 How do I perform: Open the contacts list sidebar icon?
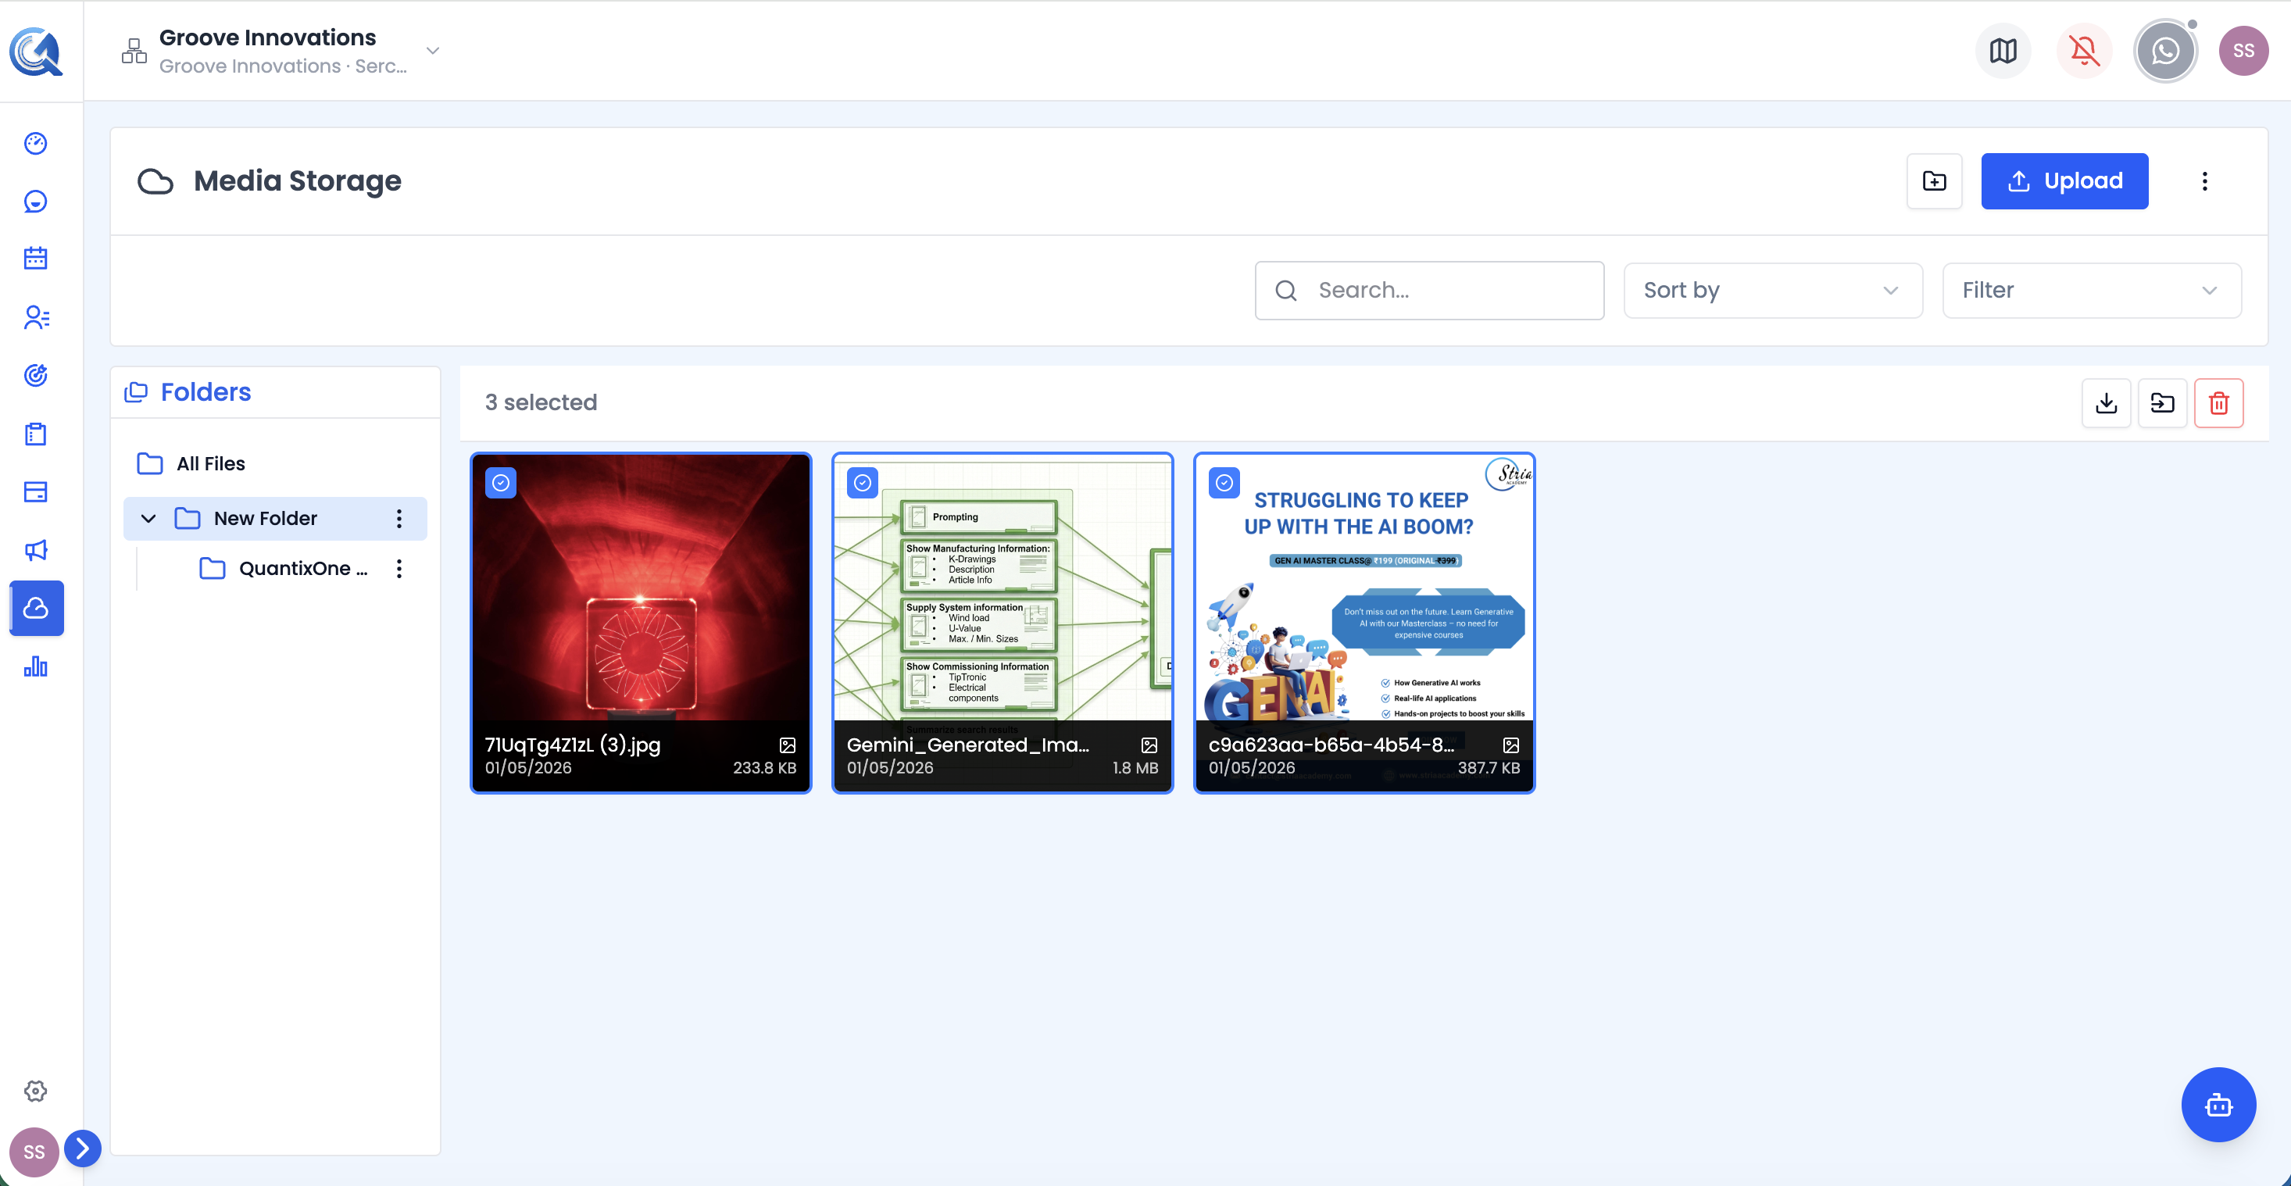[x=36, y=317]
